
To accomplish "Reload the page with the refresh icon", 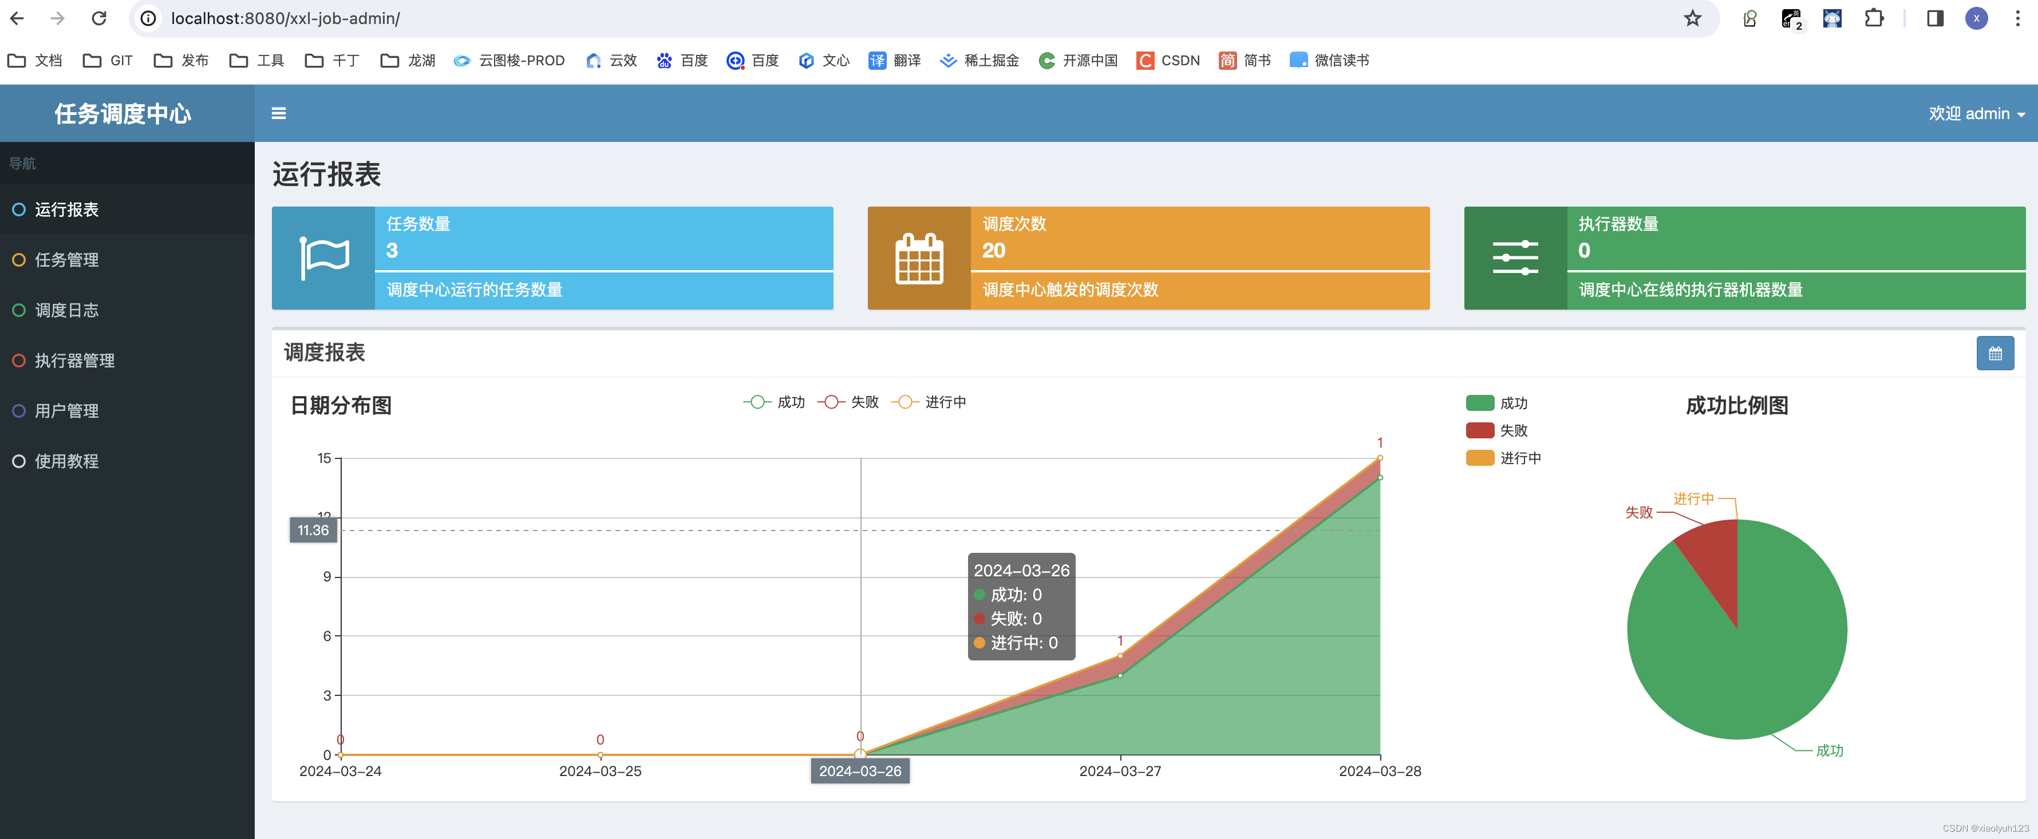I will click(99, 18).
